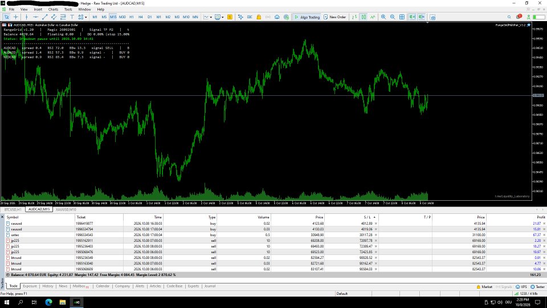Close the ustec buy position
547x308 pixels.
pyautogui.click(x=544, y=235)
